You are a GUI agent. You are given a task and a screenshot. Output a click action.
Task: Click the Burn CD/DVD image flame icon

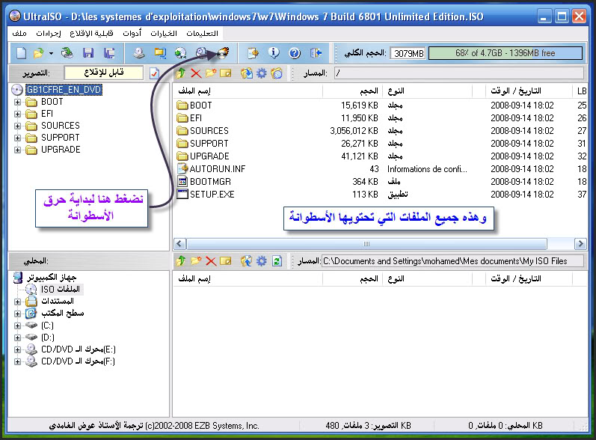223,53
